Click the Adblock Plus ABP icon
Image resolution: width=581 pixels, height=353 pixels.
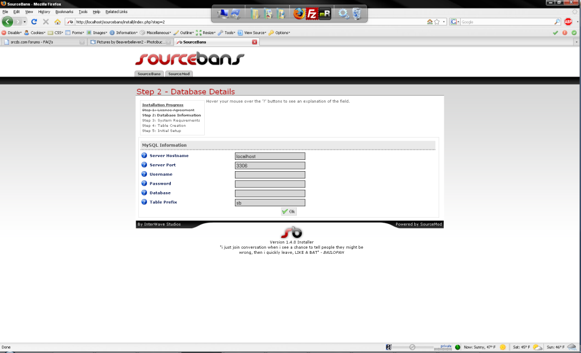coord(568,22)
